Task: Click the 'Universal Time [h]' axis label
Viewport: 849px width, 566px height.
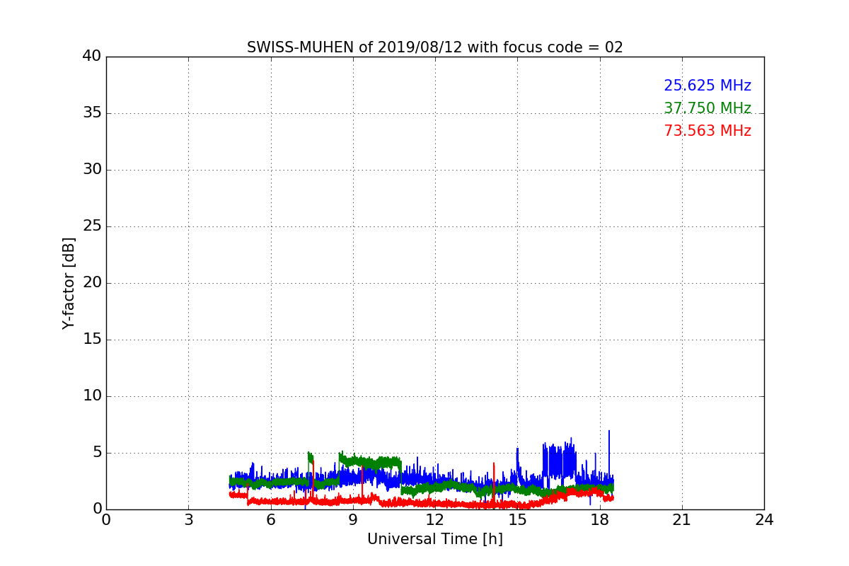Action: 434,539
